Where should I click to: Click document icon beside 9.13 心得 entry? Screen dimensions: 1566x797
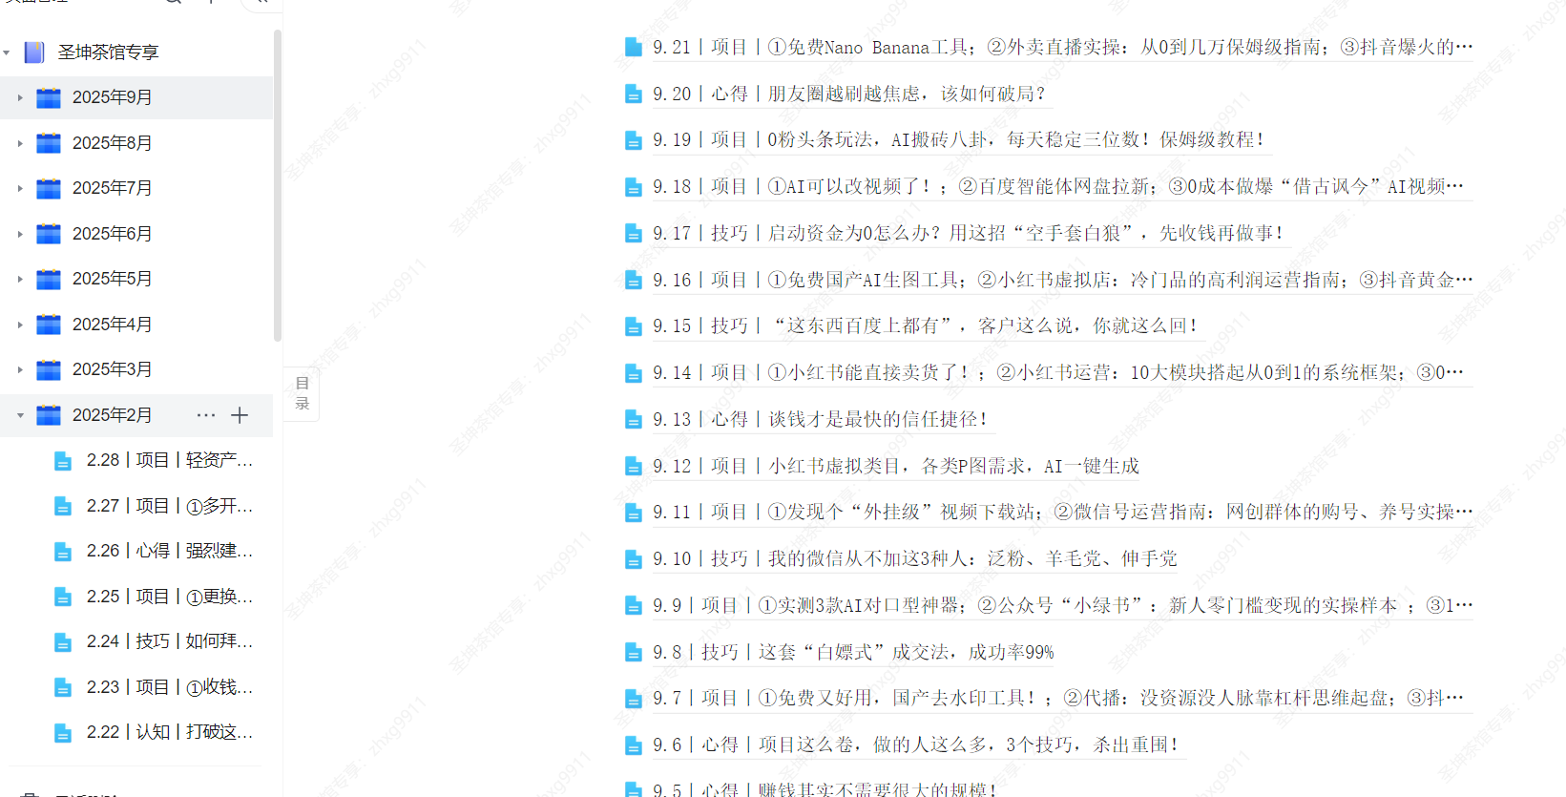634,419
